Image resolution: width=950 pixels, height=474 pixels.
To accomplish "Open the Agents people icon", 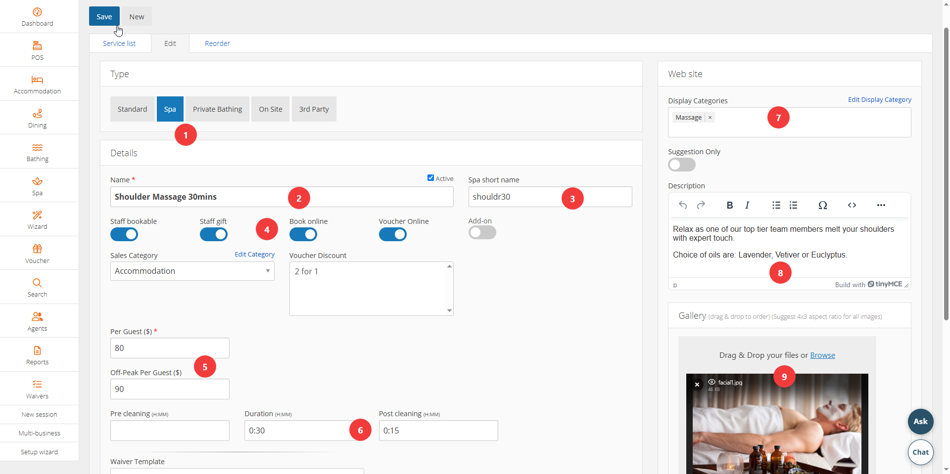I will [37, 316].
